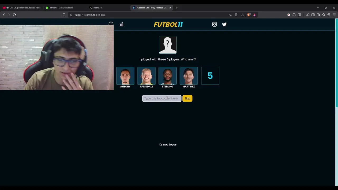
Task: Click the yellow Skip button
Action: pos(187,98)
